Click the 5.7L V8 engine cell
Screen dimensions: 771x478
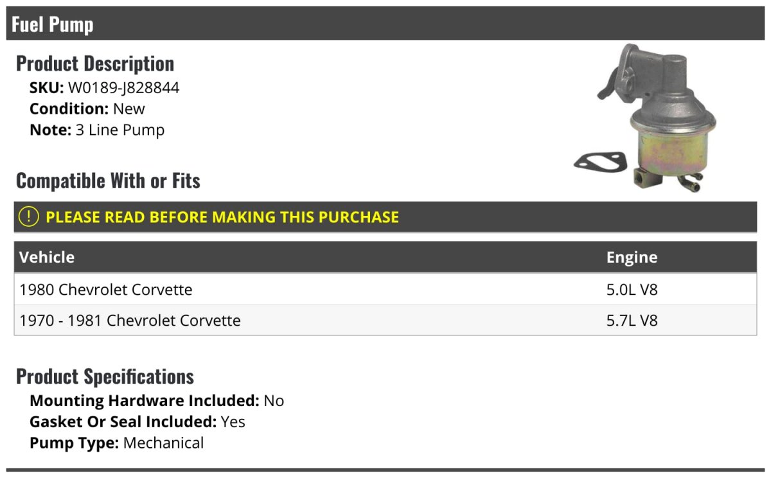(x=632, y=320)
